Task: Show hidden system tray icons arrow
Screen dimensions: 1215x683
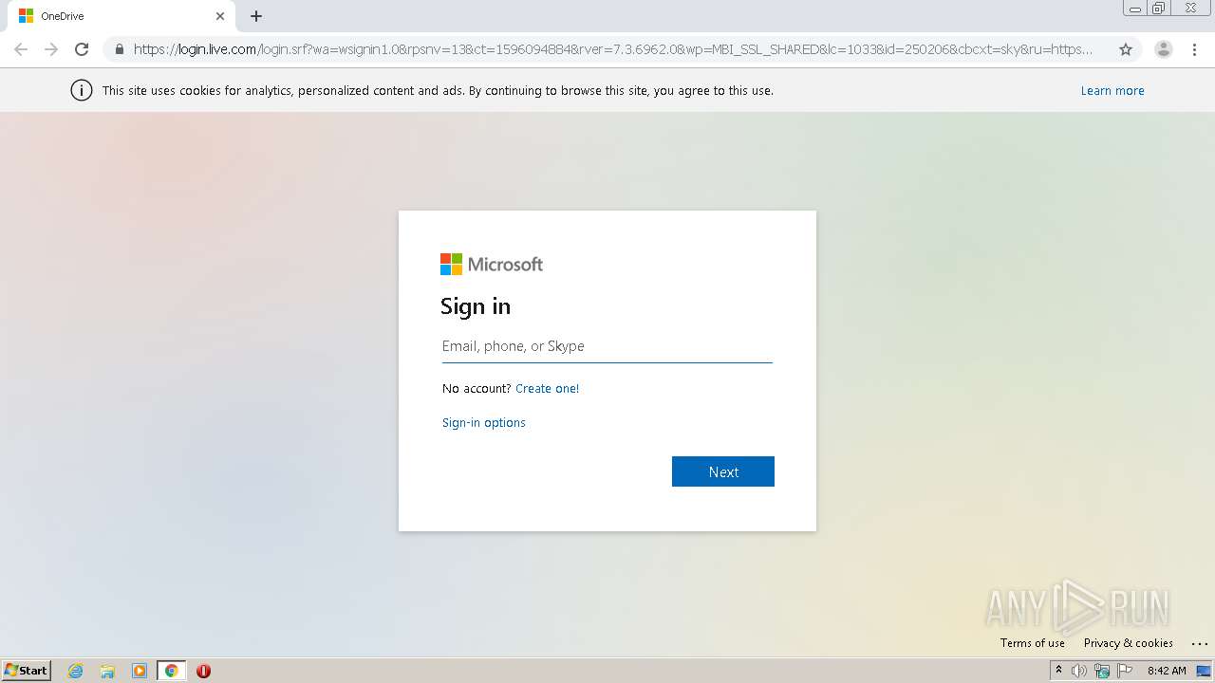Action: click(1058, 671)
